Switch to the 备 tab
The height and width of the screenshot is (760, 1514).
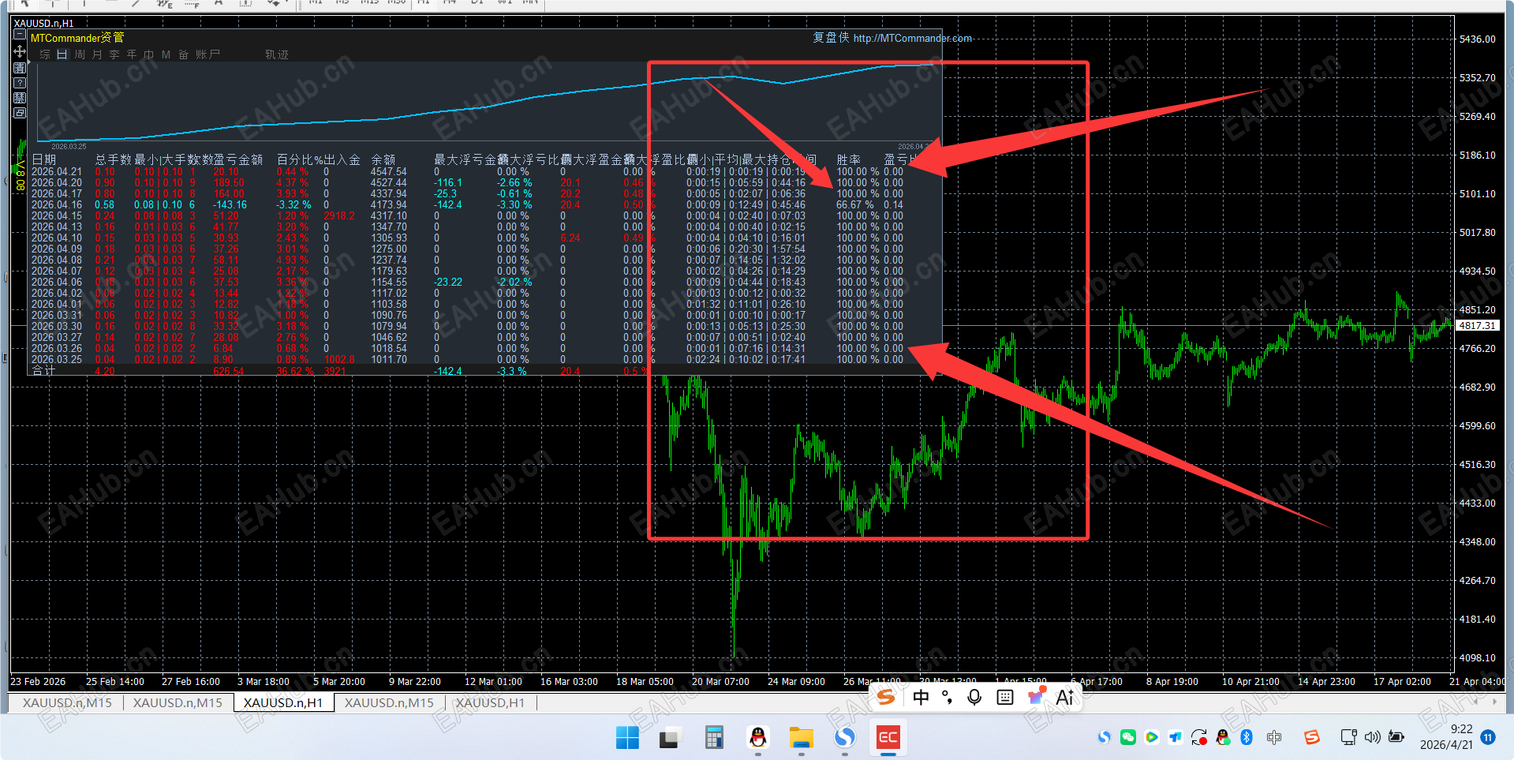183,54
